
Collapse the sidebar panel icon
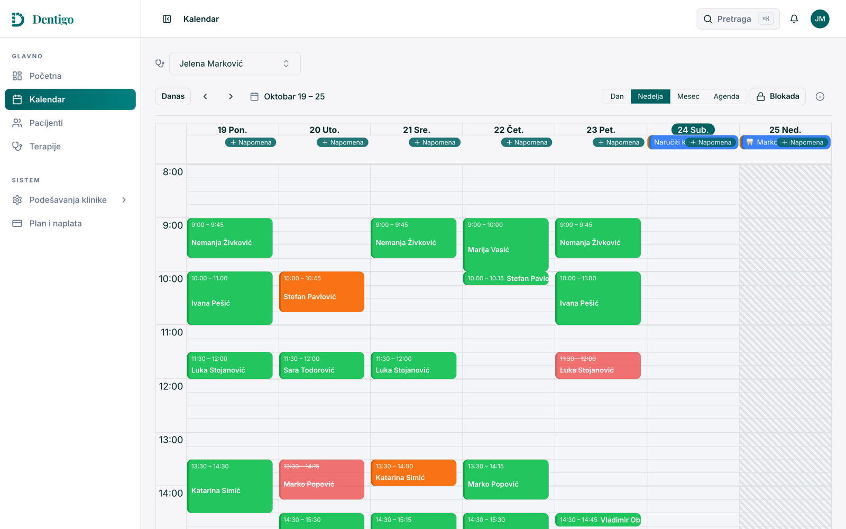pos(167,19)
